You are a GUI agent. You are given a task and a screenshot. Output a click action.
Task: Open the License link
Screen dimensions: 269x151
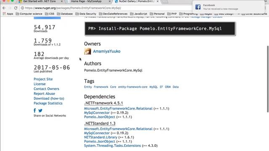(x=40, y=84)
